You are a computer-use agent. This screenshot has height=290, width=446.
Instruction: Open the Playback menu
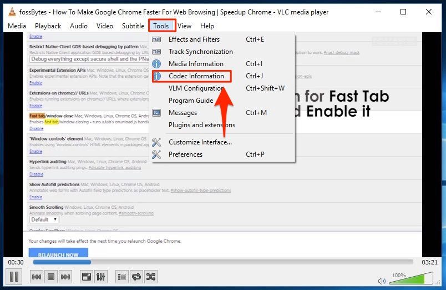(x=48, y=26)
